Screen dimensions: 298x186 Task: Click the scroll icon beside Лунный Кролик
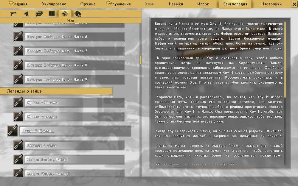[13, 131]
